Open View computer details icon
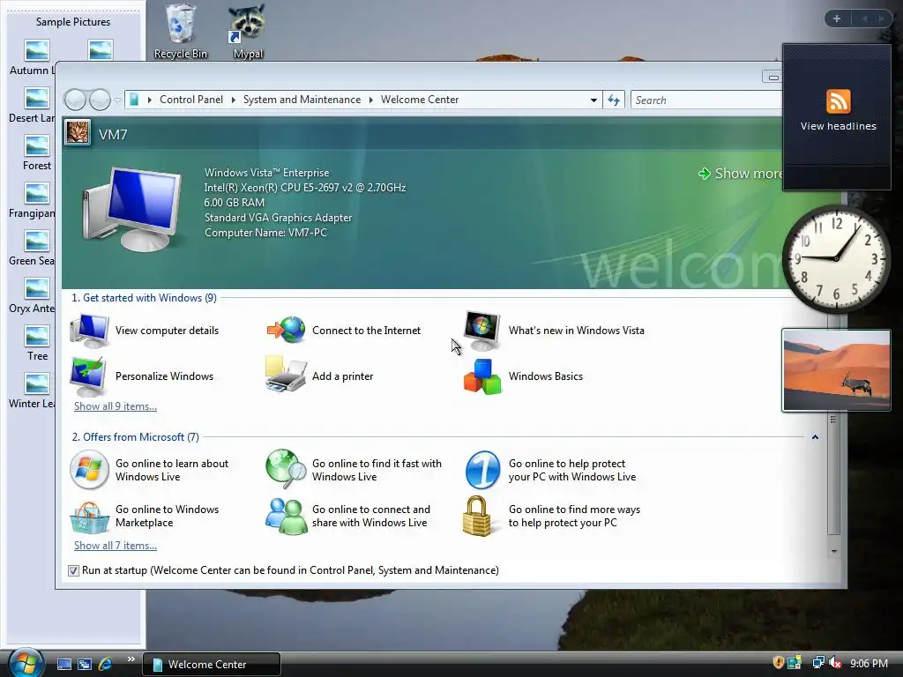The image size is (903, 677). [x=89, y=331]
